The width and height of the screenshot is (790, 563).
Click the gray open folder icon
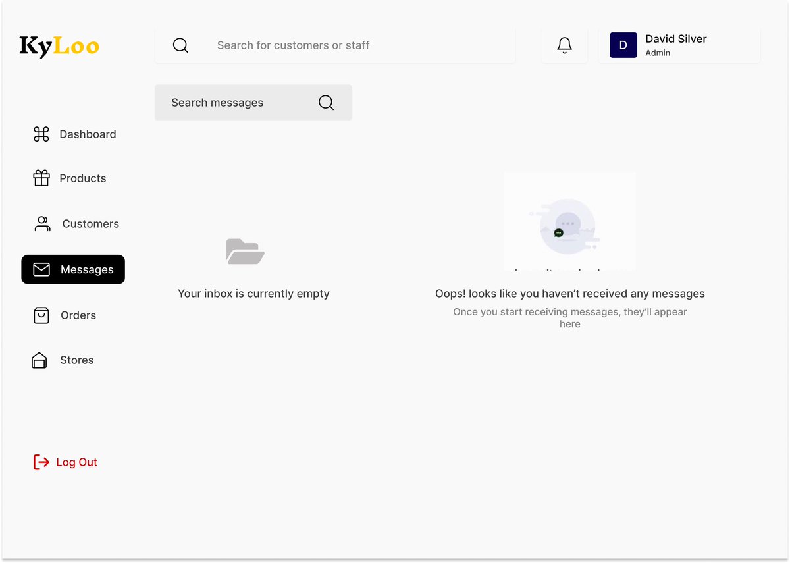(245, 252)
